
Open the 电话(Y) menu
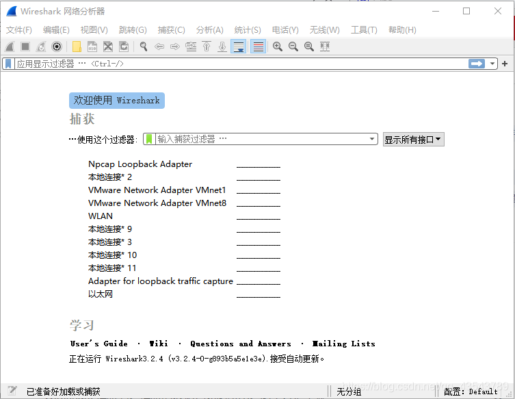click(285, 30)
